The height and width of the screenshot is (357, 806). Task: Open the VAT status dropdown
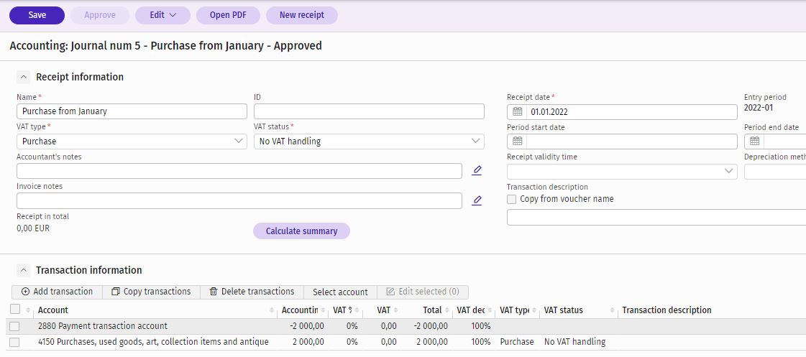(x=369, y=142)
